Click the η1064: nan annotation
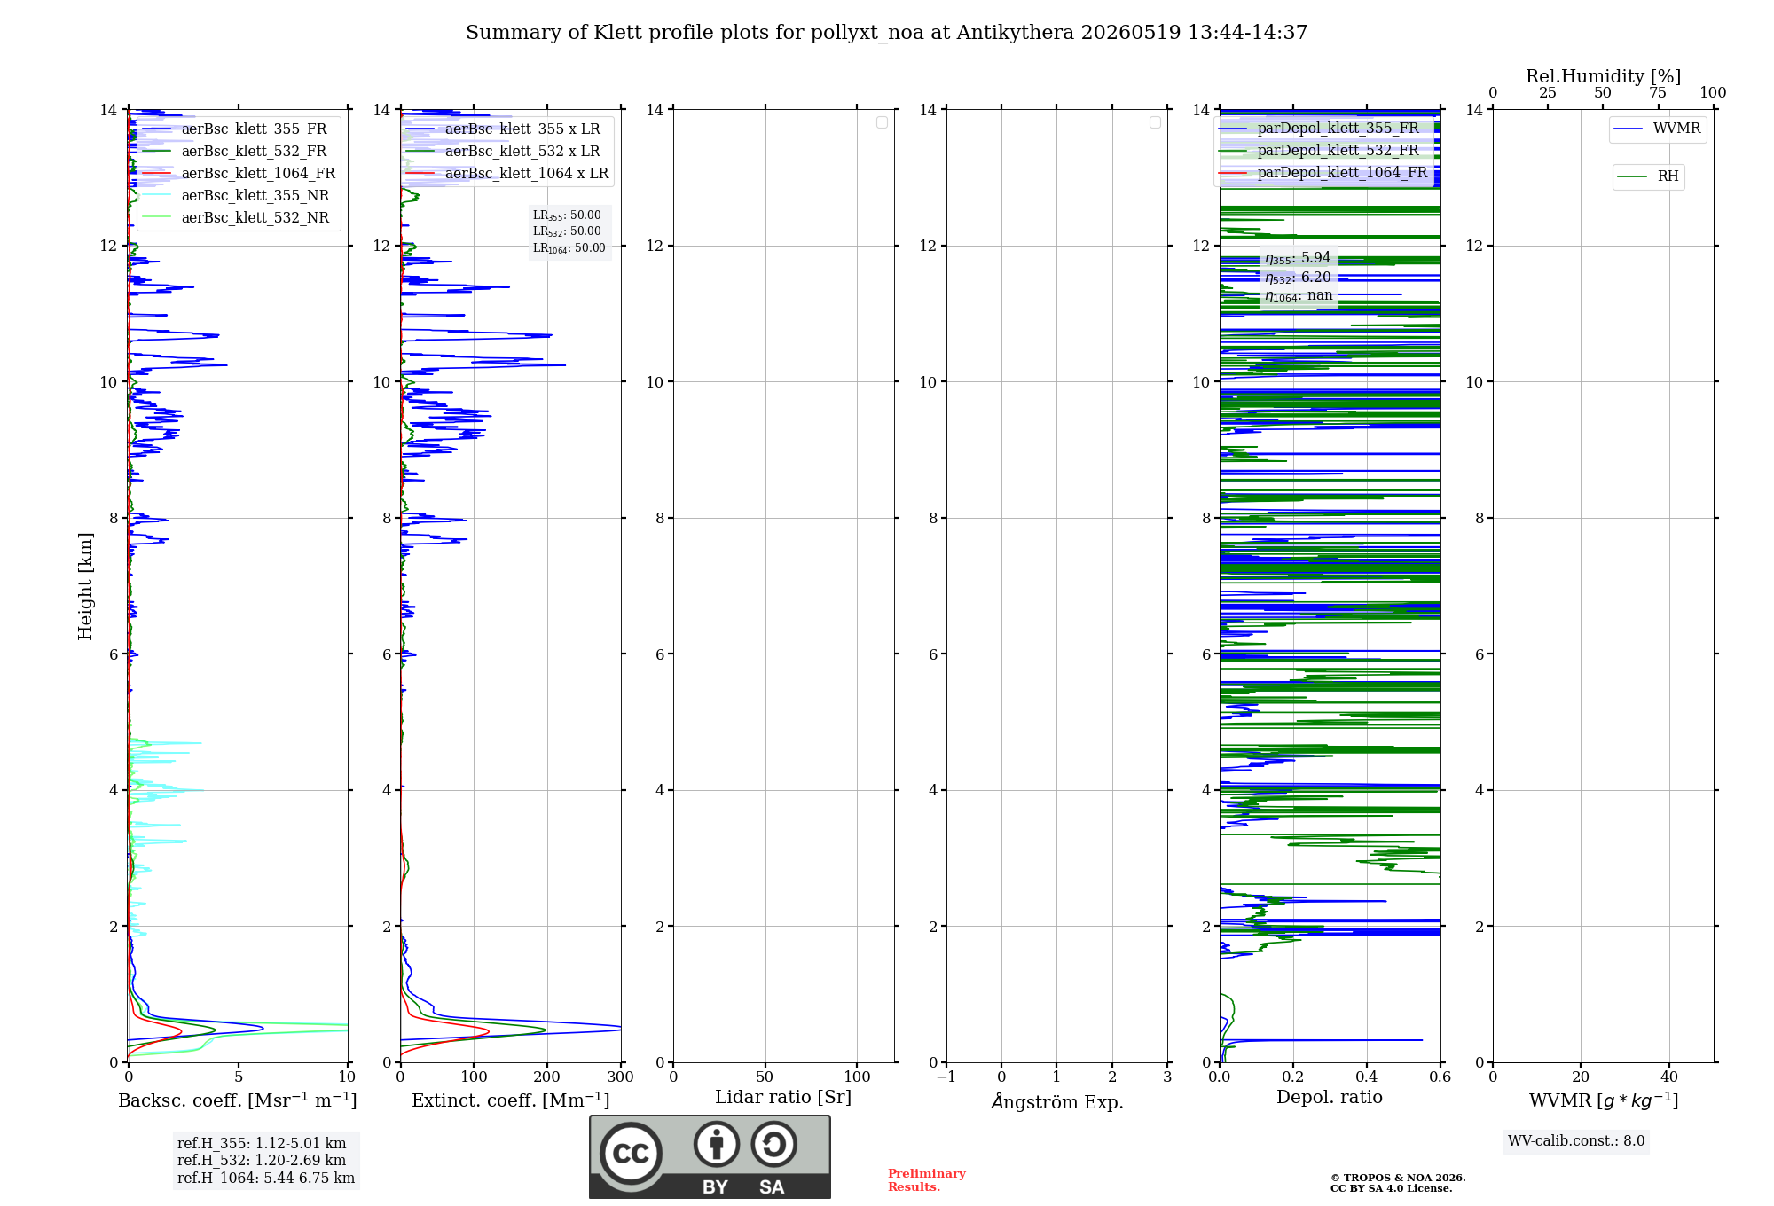The height and width of the screenshot is (1206, 1774). tap(1299, 296)
